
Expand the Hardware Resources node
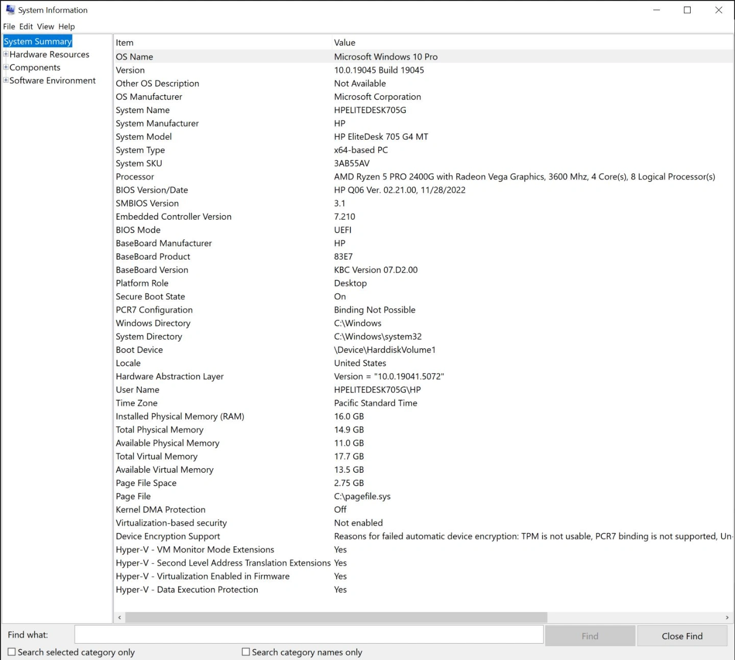coord(6,54)
